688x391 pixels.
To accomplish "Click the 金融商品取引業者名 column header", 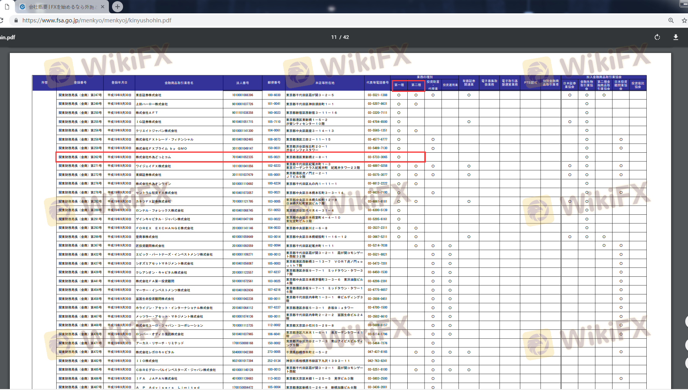I will 179,83.
